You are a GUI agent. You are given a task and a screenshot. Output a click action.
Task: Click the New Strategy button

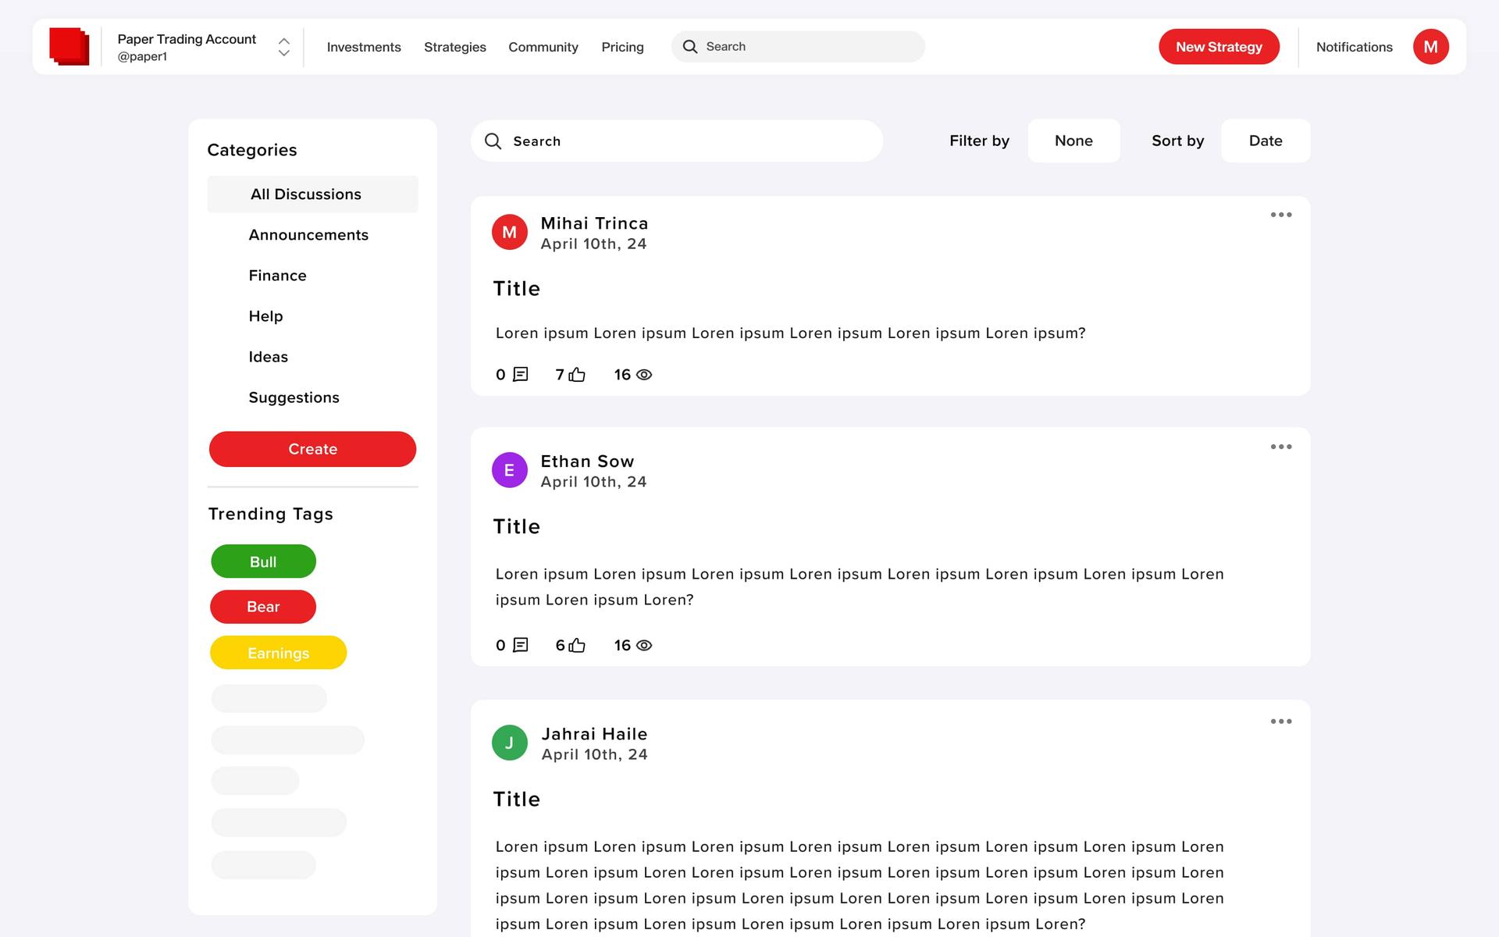point(1219,46)
